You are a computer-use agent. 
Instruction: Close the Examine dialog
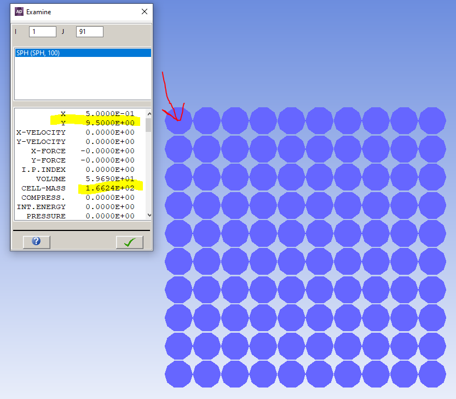[145, 11]
